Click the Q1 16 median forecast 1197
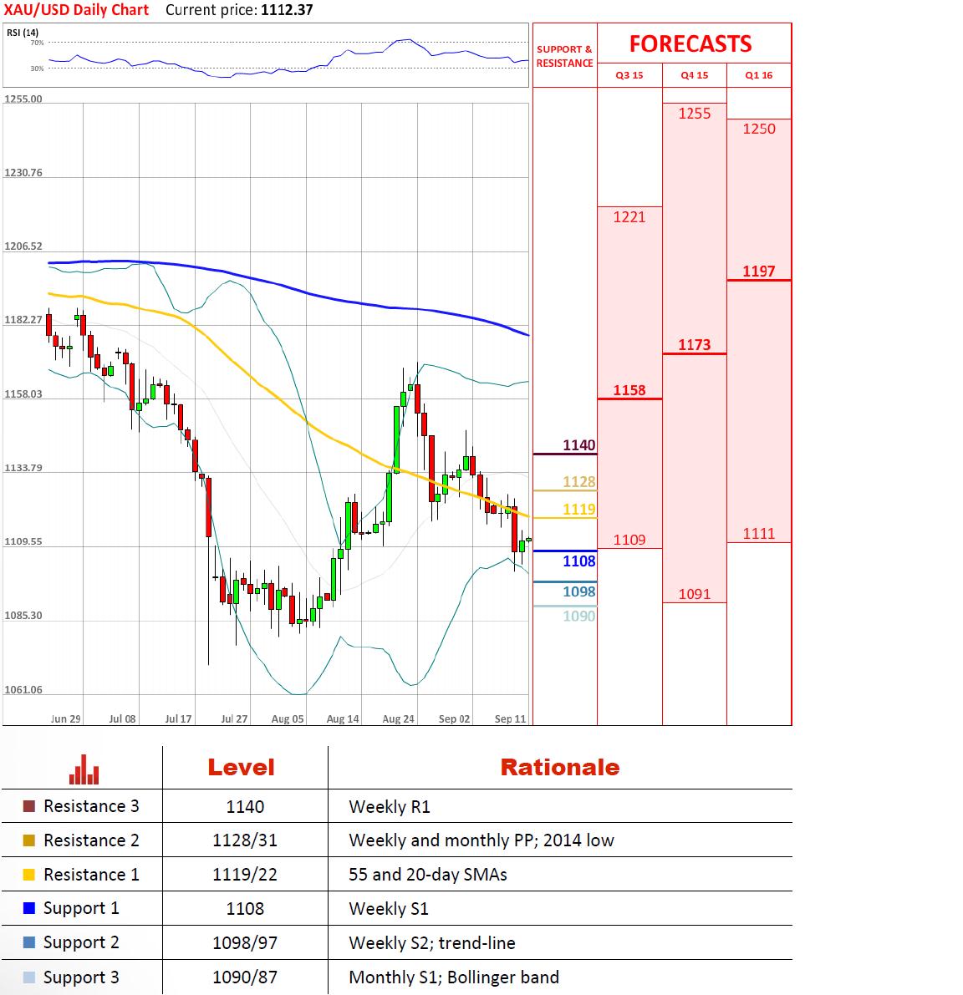 pyautogui.click(x=759, y=272)
